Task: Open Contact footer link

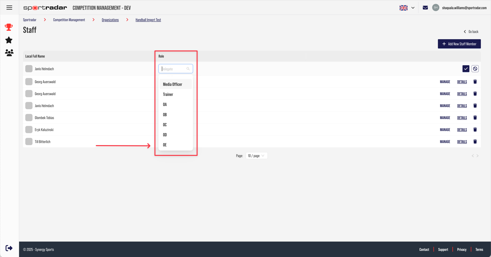Action: pyautogui.click(x=424, y=250)
